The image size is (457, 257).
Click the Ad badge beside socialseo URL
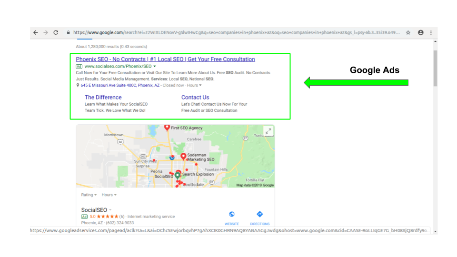click(x=79, y=67)
